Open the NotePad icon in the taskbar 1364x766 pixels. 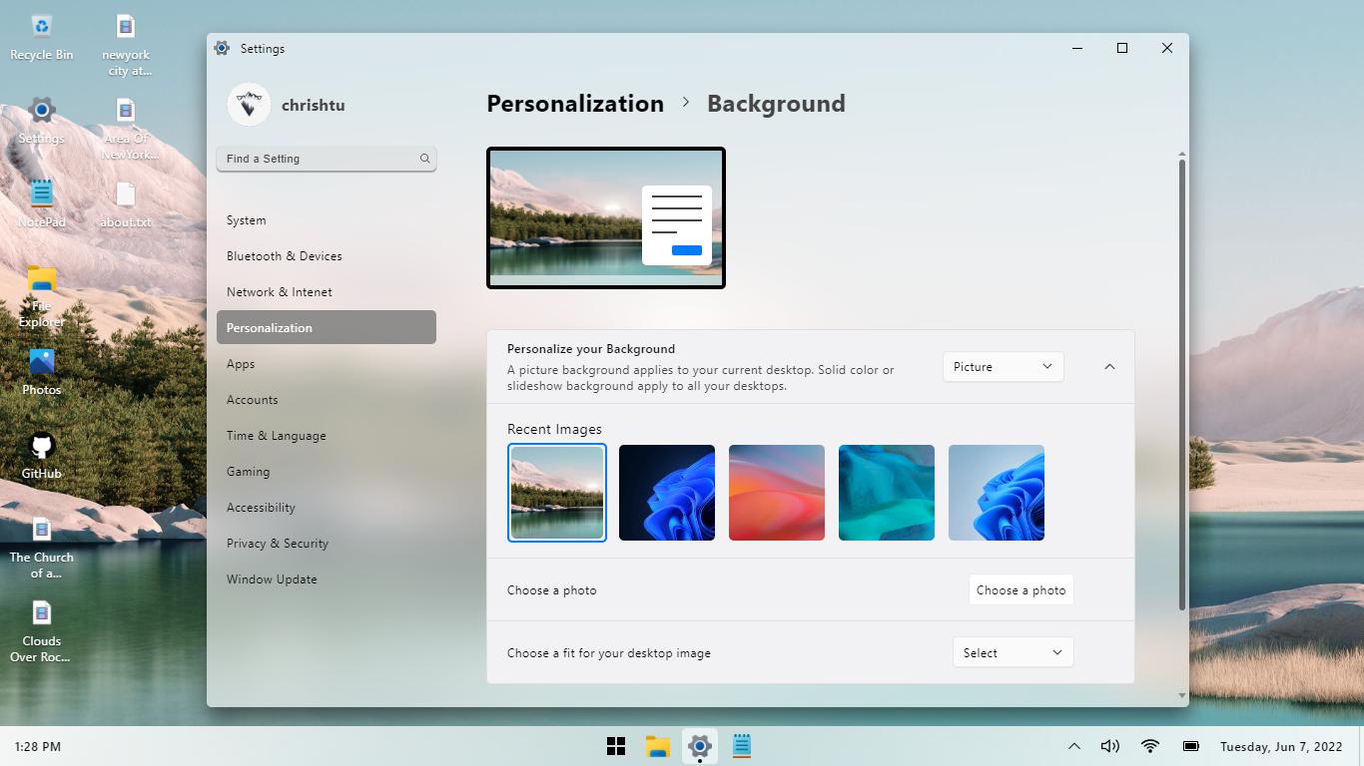[x=741, y=746]
